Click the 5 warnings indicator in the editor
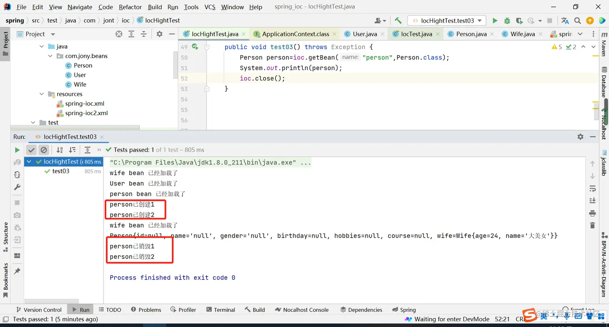This screenshot has width=609, height=327. (x=556, y=47)
